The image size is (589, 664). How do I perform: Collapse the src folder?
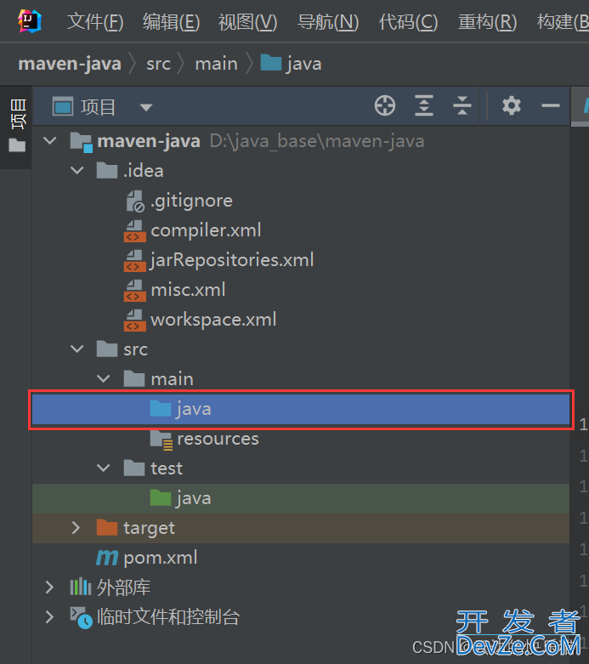tap(77, 349)
